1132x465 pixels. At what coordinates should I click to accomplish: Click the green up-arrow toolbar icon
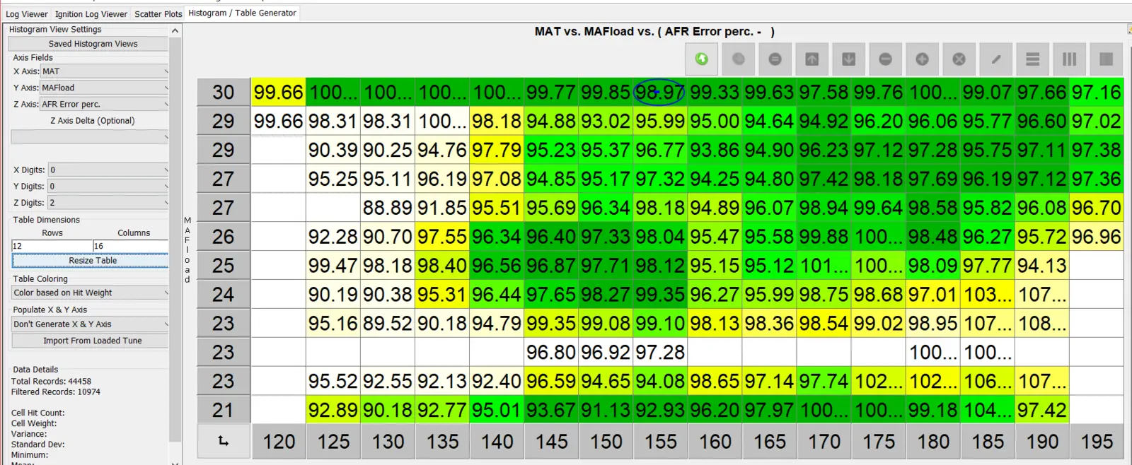click(x=702, y=59)
